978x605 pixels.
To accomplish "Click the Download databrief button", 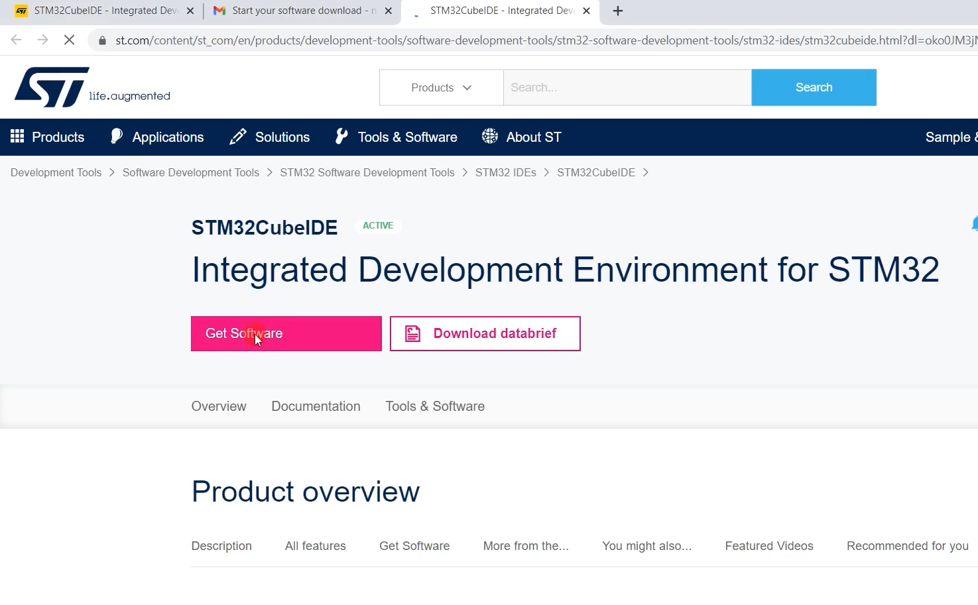I will pos(485,333).
